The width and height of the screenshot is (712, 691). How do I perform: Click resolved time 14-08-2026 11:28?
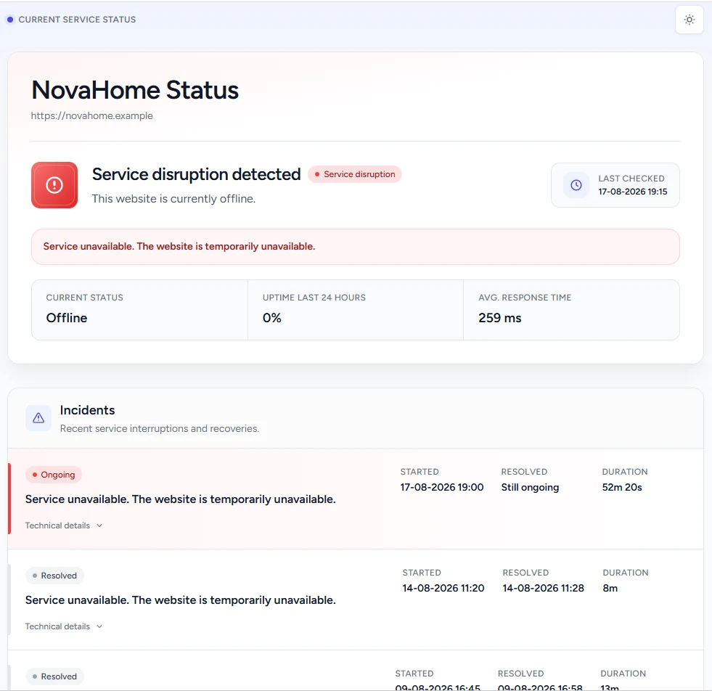(x=543, y=588)
